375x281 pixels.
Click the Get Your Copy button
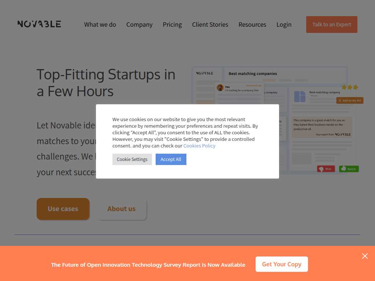[282, 264]
